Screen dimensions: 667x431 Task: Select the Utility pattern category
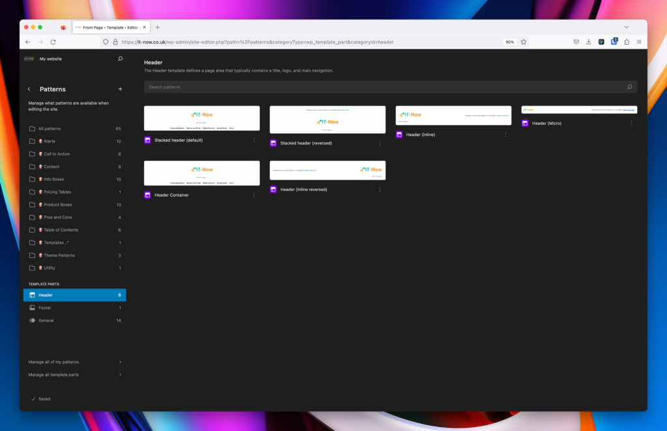(x=75, y=268)
